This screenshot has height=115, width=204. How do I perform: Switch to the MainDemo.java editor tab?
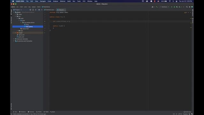49,10
